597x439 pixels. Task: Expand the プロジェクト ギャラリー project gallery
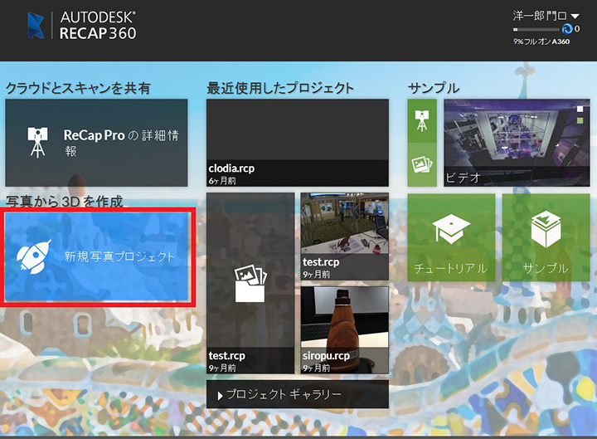(298, 394)
